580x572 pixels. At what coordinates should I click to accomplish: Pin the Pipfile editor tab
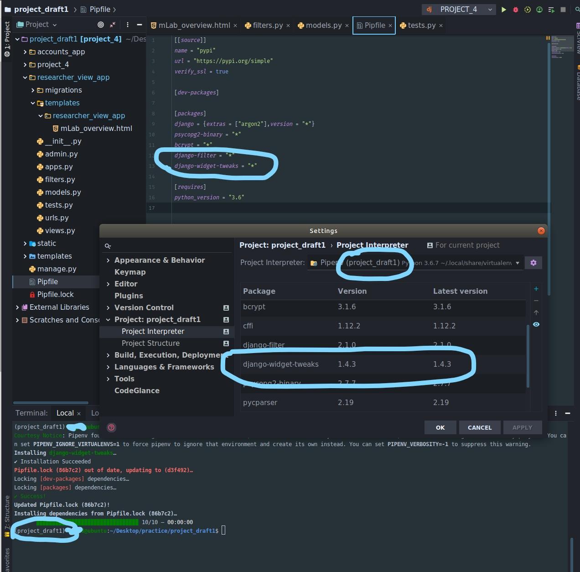(374, 25)
